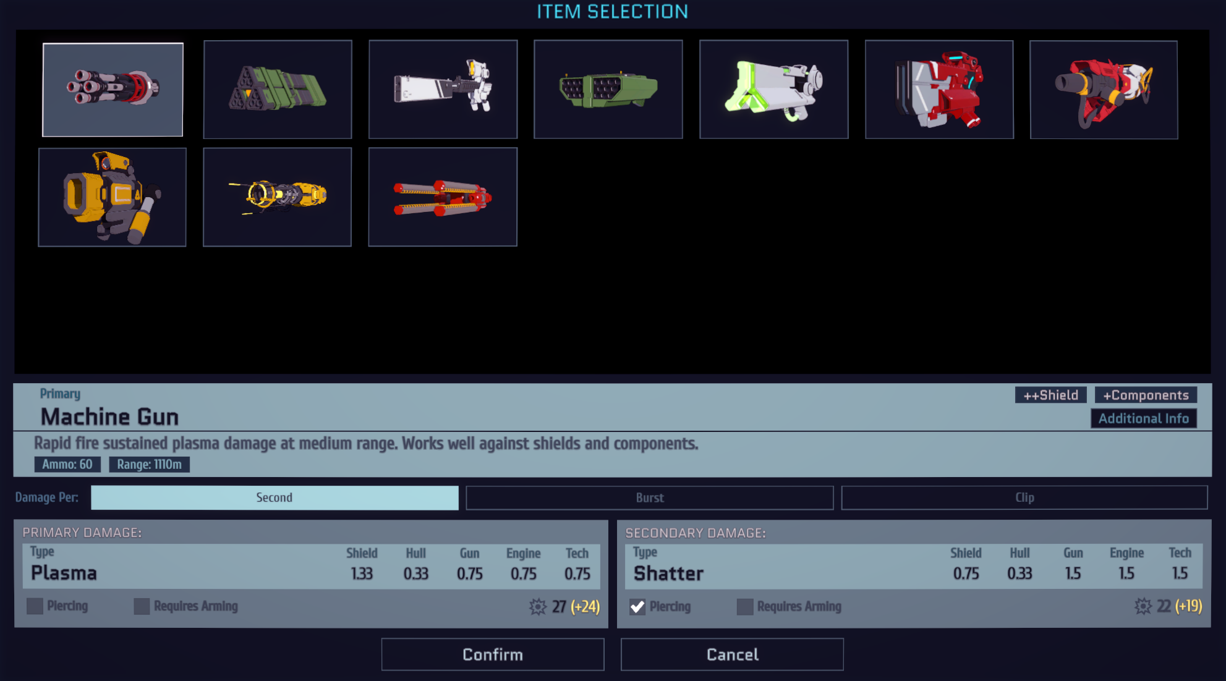Toggle Primary Damage Requires Arming checkbox
1226x681 pixels.
(x=142, y=606)
